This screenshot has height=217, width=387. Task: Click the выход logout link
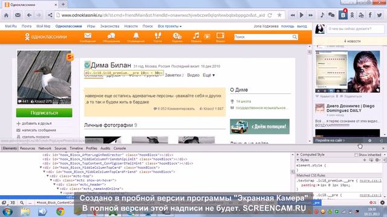point(302,26)
